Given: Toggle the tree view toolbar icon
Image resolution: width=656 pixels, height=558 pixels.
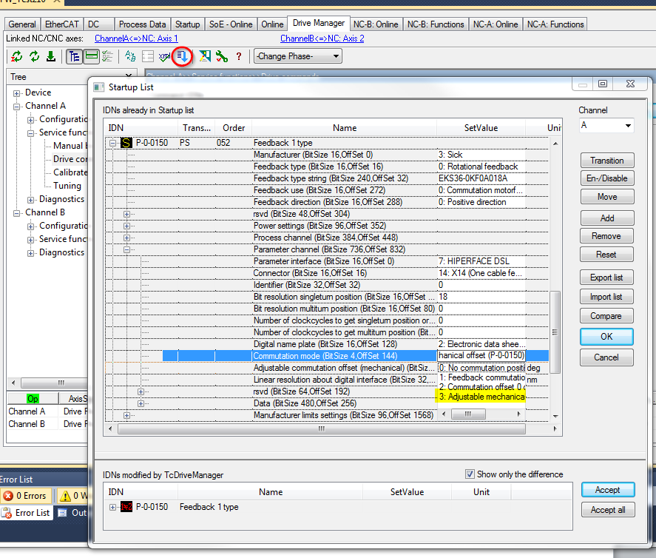Looking at the screenshot, I should [x=74, y=56].
